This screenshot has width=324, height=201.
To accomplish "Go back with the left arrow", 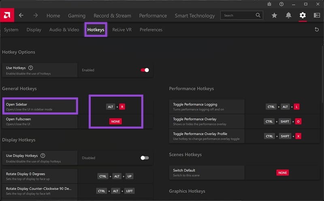I will 21,15.
